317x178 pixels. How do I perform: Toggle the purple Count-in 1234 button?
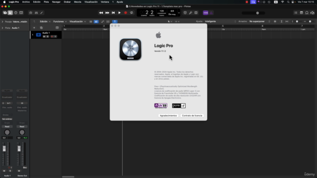(206, 13)
